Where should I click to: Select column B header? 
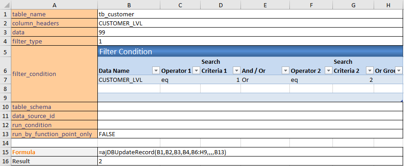coord(129,5)
